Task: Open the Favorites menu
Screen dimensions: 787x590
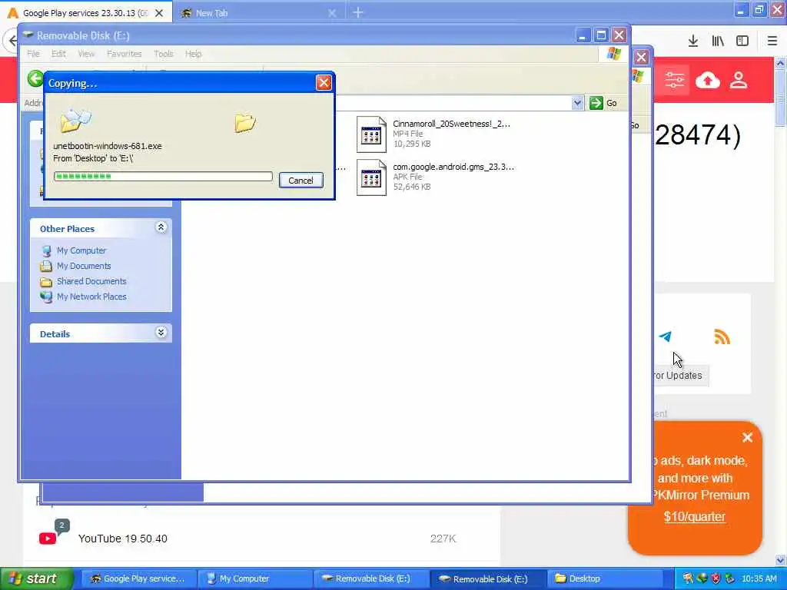Action: (124, 54)
